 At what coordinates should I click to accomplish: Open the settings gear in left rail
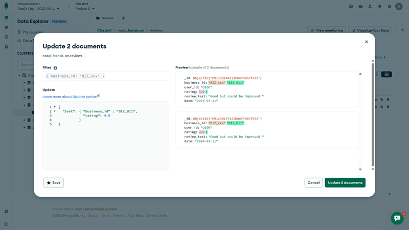pyautogui.click(x=6, y=212)
